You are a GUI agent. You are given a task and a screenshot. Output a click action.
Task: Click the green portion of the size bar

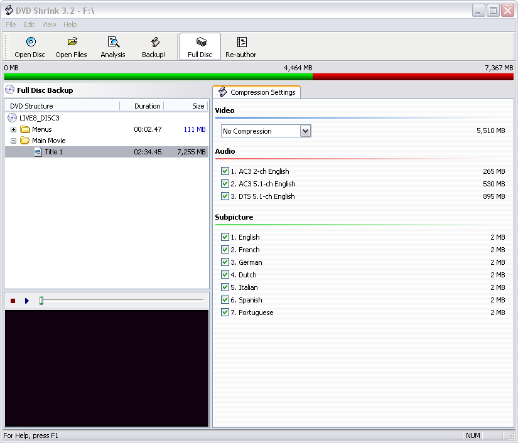[x=158, y=77]
